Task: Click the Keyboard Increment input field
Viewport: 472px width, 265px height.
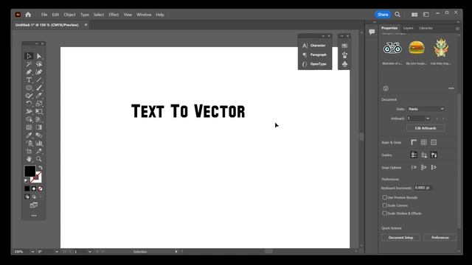Action: coord(423,188)
